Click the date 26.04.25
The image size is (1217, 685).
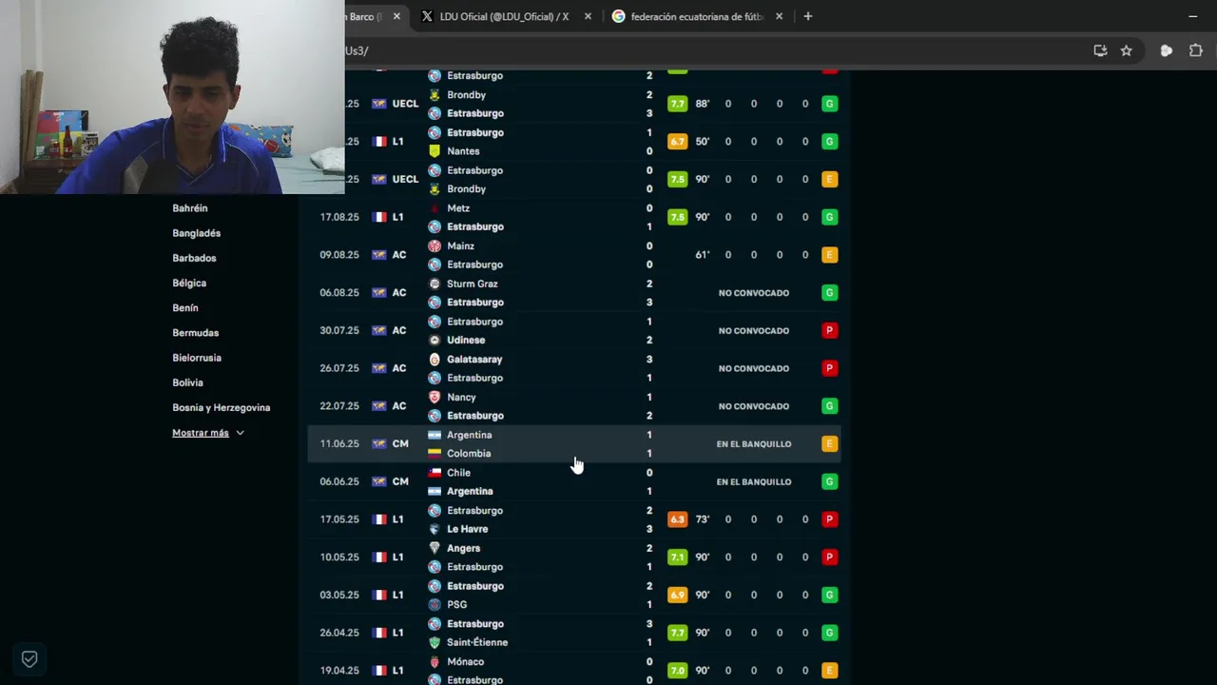pyautogui.click(x=339, y=633)
